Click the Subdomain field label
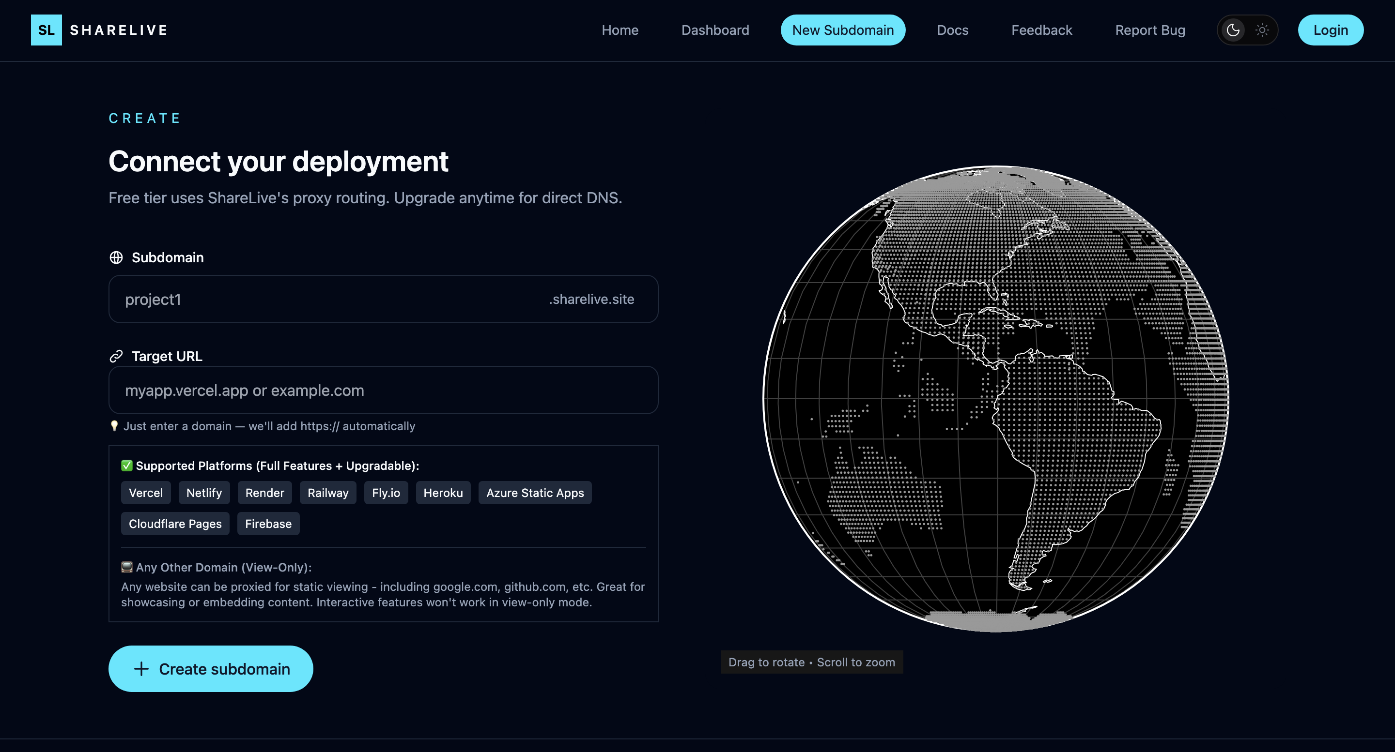1395x752 pixels. [x=168, y=257]
